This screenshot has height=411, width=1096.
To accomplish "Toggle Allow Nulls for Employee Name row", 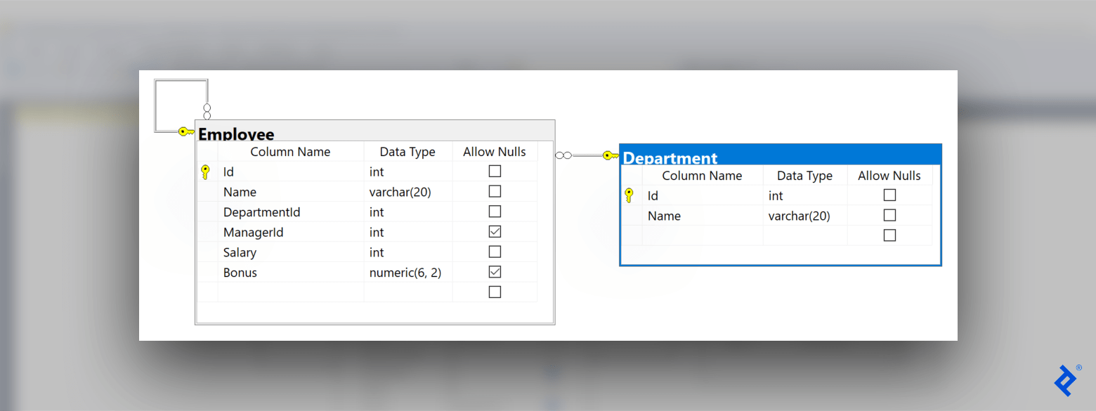I will click(495, 191).
